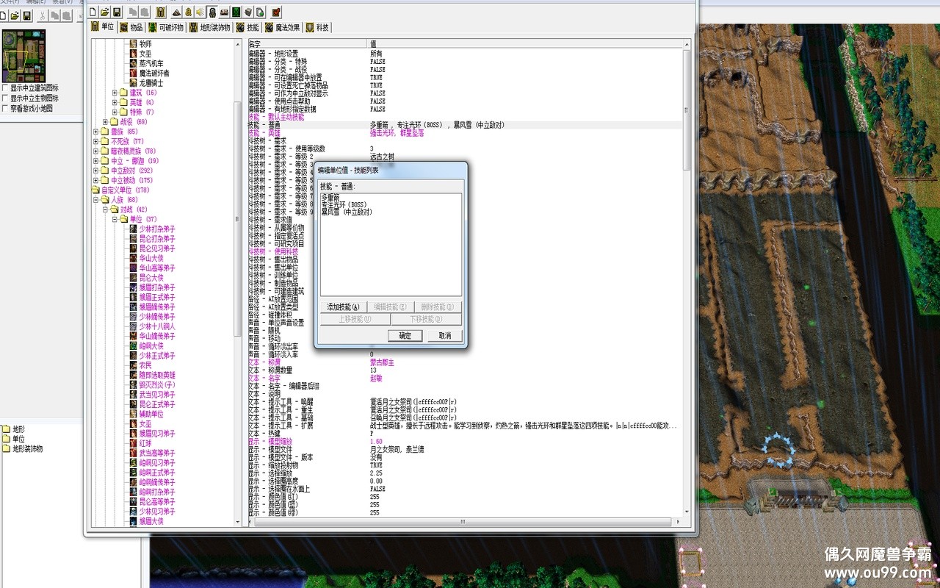Image resolution: width=940 pixels, height=588 pixels.
Task: Click properties list vertical scrollbar
Action: click(687, 279)
